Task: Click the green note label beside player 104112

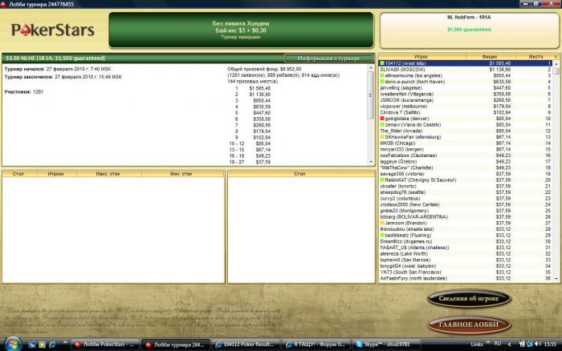Action: coord(382,63)
